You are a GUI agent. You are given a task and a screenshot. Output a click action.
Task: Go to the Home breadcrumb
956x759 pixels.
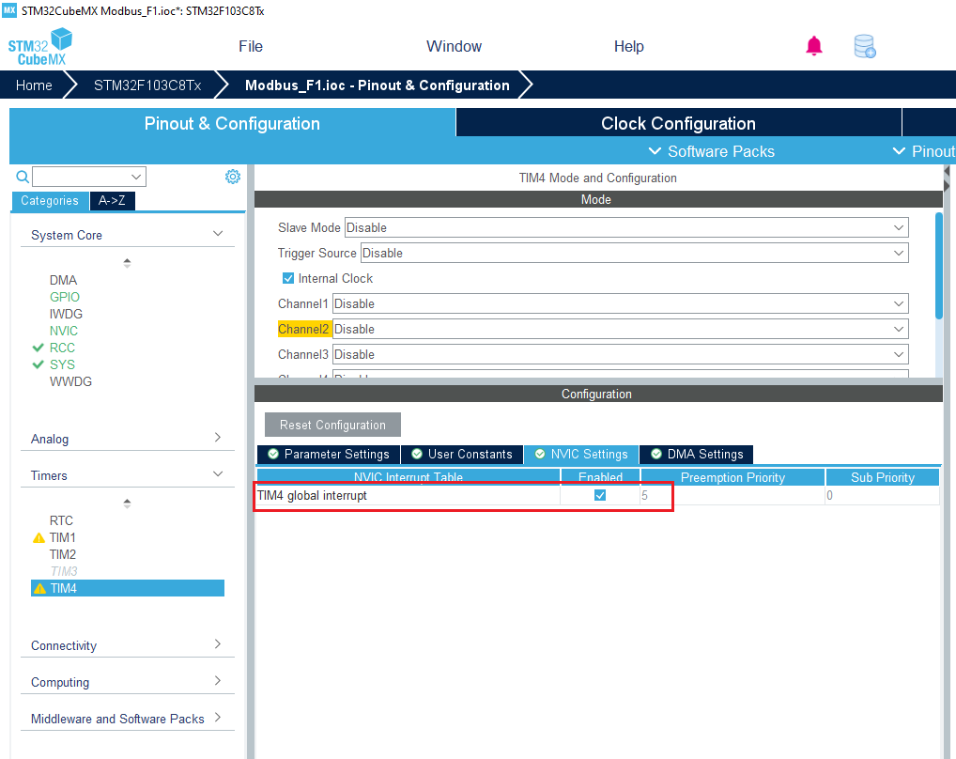click(34, 85)
